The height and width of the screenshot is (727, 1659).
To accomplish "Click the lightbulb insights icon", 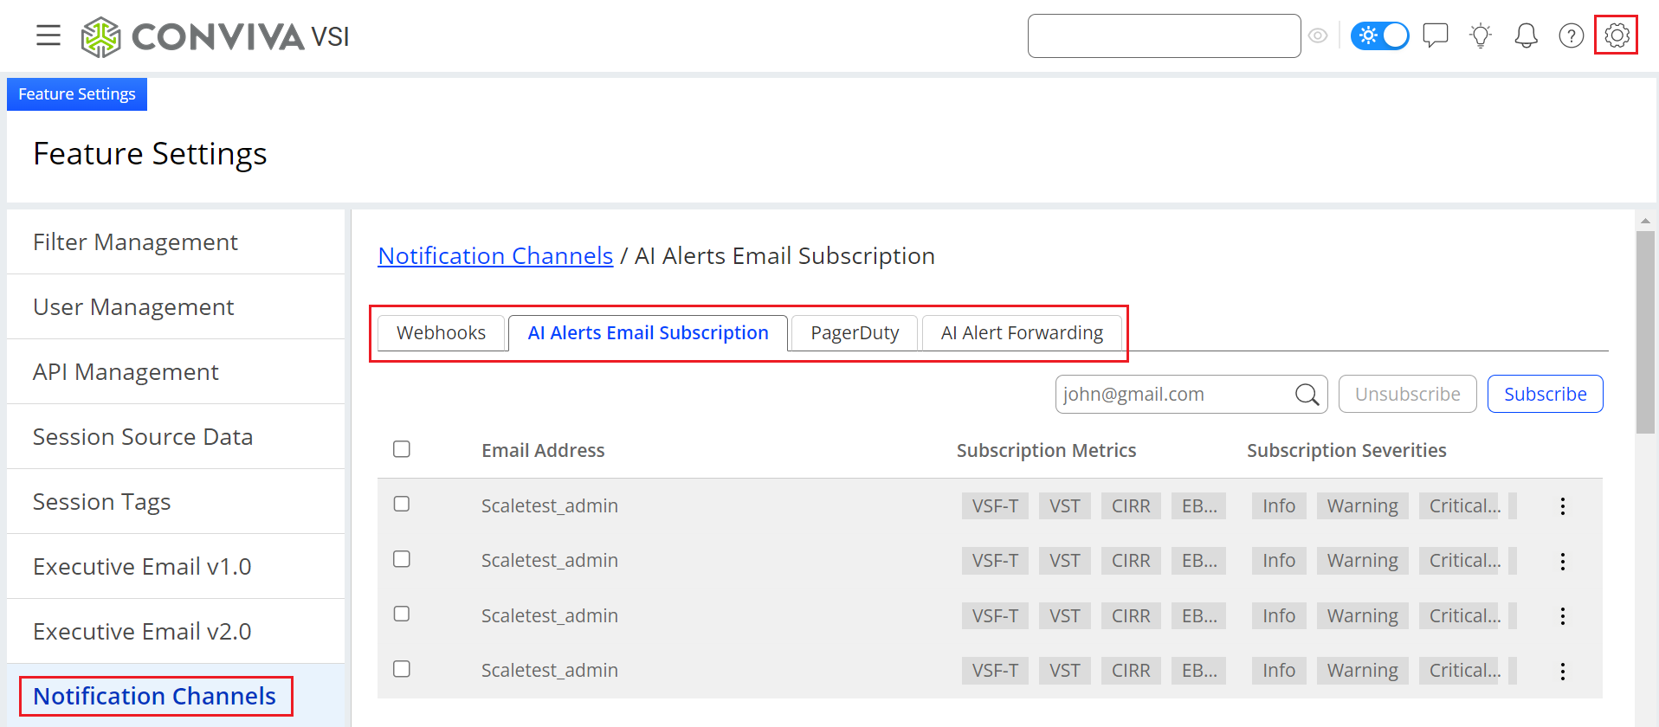I will point(1481,35).
